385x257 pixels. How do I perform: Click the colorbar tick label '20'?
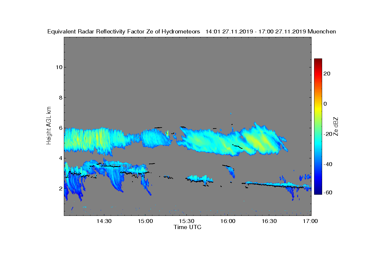pyautogui.click(x=327, y=74)
